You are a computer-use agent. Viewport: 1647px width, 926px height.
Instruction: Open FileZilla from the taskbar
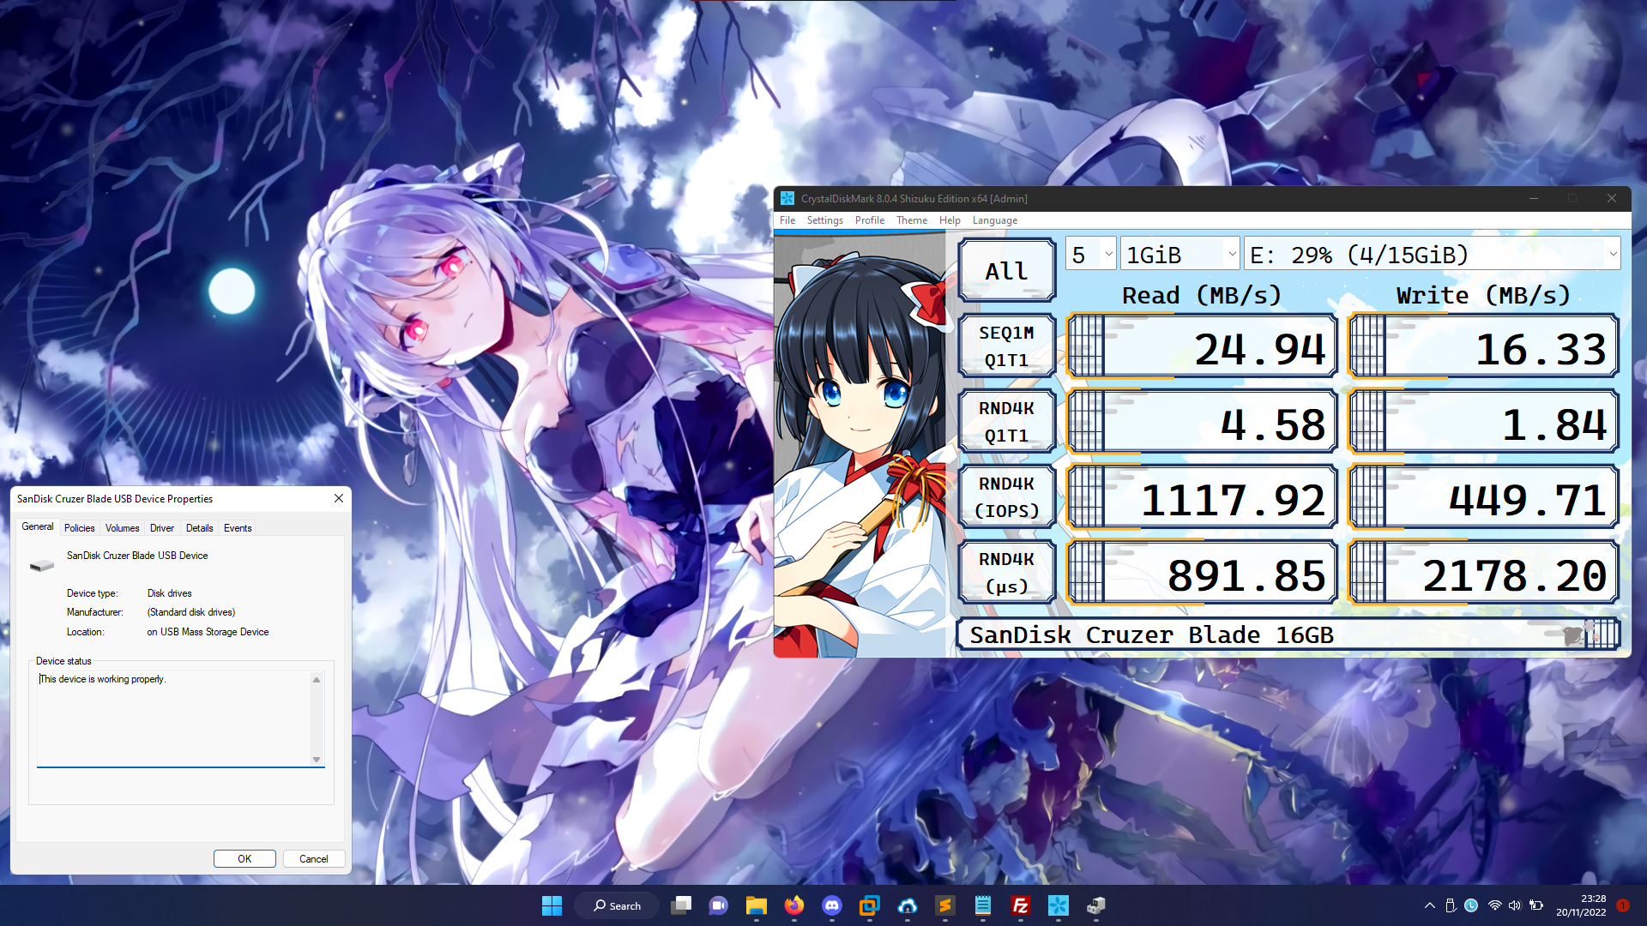1020,905
